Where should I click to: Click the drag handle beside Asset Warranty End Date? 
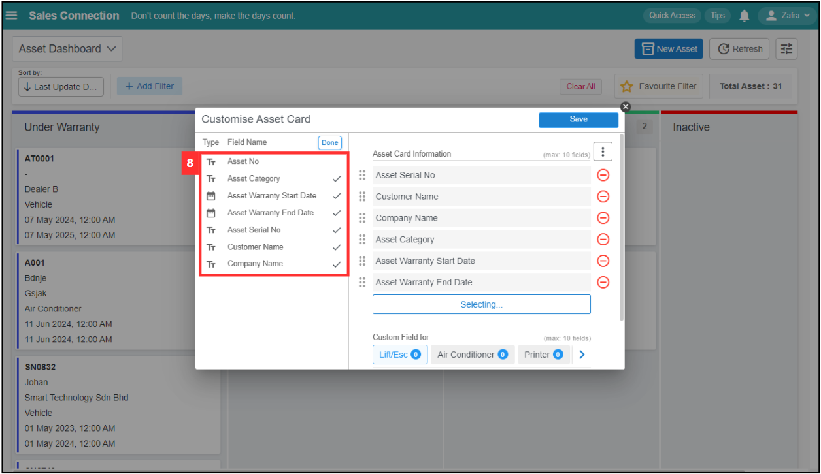(362, 283)
